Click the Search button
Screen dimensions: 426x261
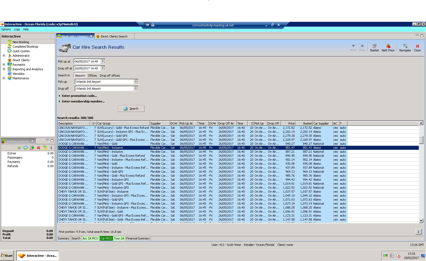tap(131, 109)
